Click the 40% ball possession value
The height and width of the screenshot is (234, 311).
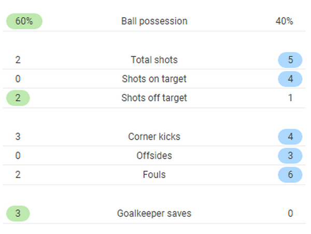pyautogui.click(x=285, y=21)
